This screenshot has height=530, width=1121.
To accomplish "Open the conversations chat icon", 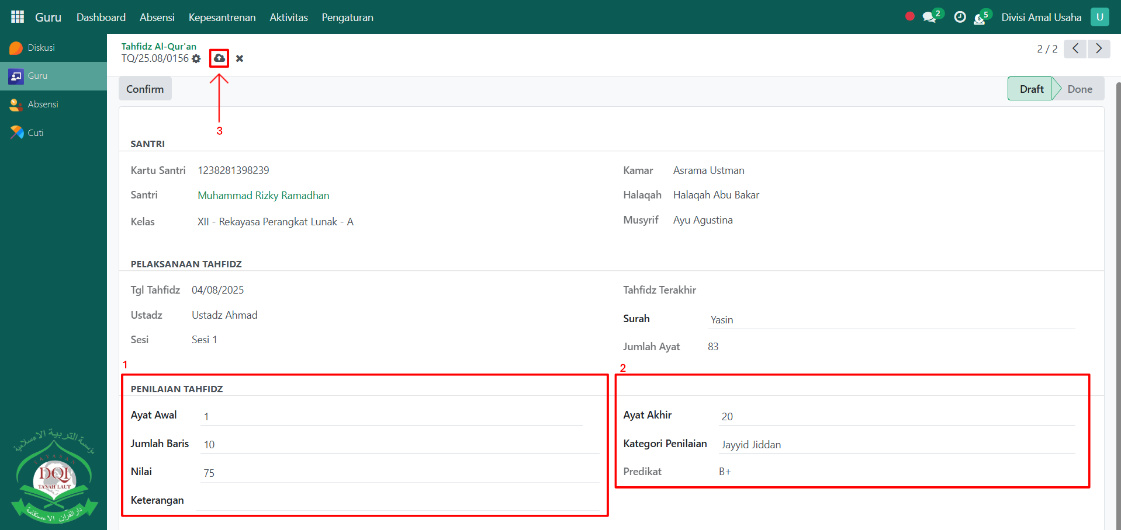I will tap(929, 18).
